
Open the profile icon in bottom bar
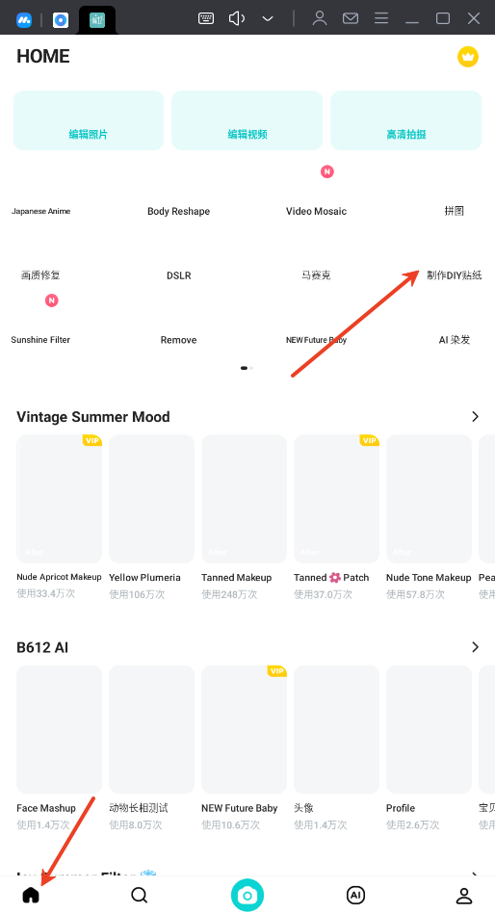[x=464, y=896]
